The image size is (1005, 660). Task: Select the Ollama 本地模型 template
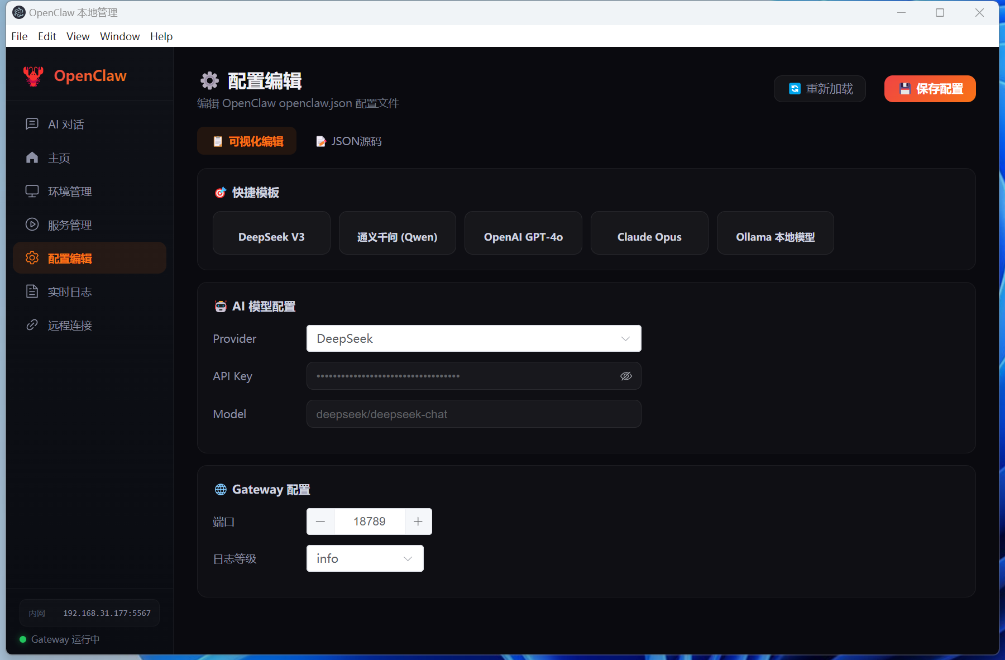pyautogui.click(x=775, y=237)
